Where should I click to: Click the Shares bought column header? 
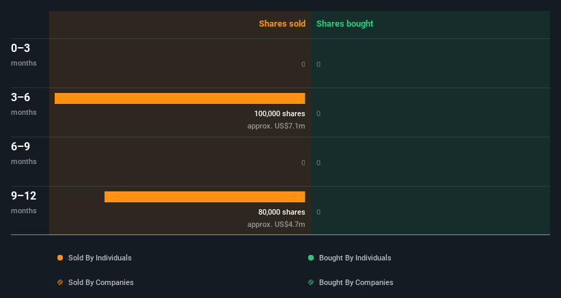click(x=344, y=24)
